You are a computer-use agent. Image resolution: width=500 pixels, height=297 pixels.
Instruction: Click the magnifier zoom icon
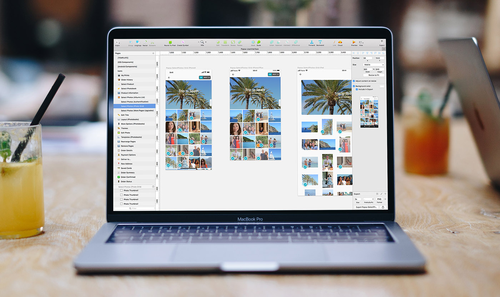coord(202,42)
